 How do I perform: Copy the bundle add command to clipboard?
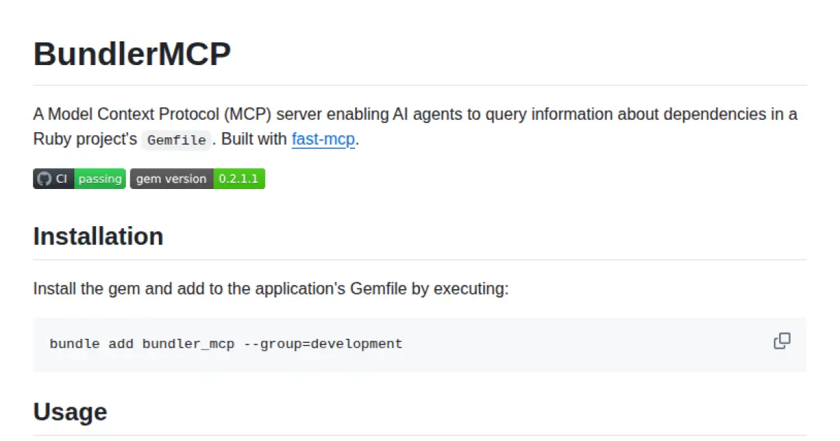[x=782, y=342]
